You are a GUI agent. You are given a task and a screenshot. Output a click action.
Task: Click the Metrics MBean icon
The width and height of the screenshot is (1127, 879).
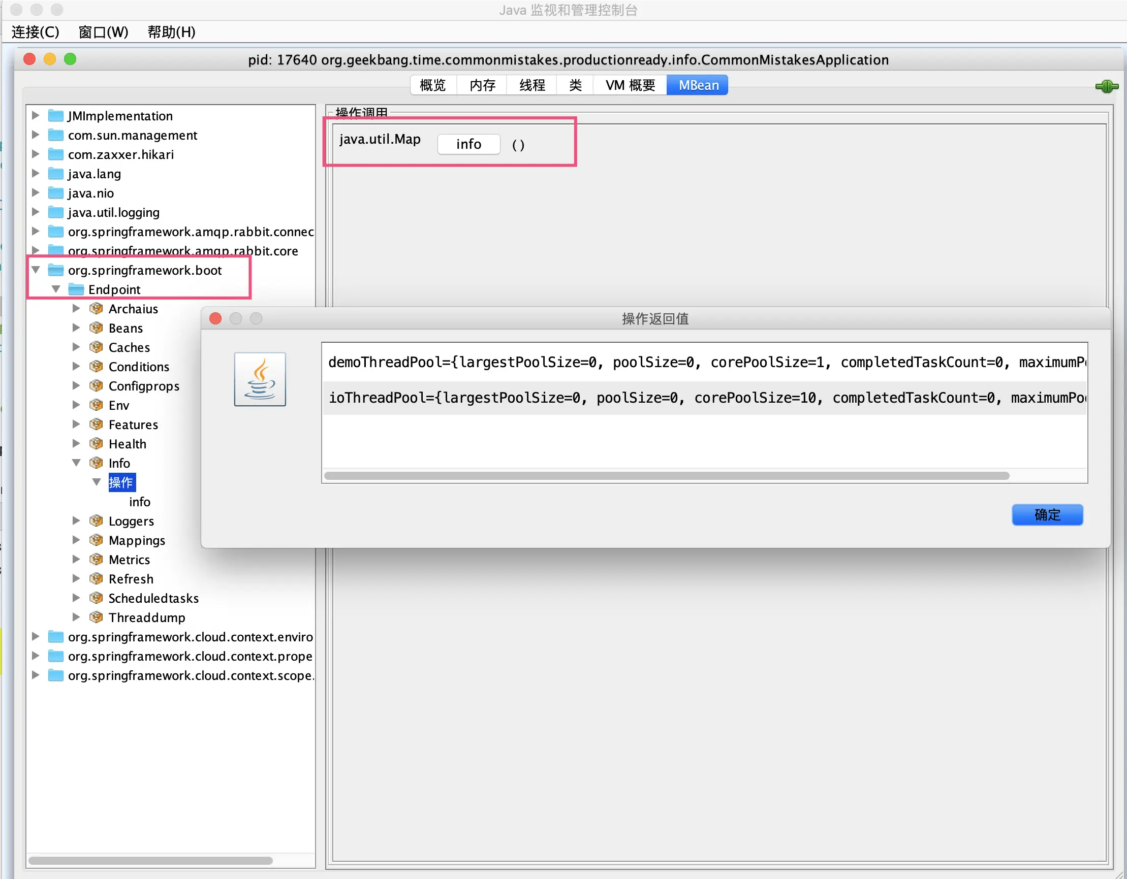[x=96, y=560]
